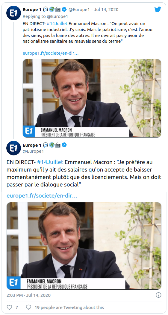Viewport: 168px width, 315px height.
Task: Open the main tweet's Macron image
Action: click(84, 246)
